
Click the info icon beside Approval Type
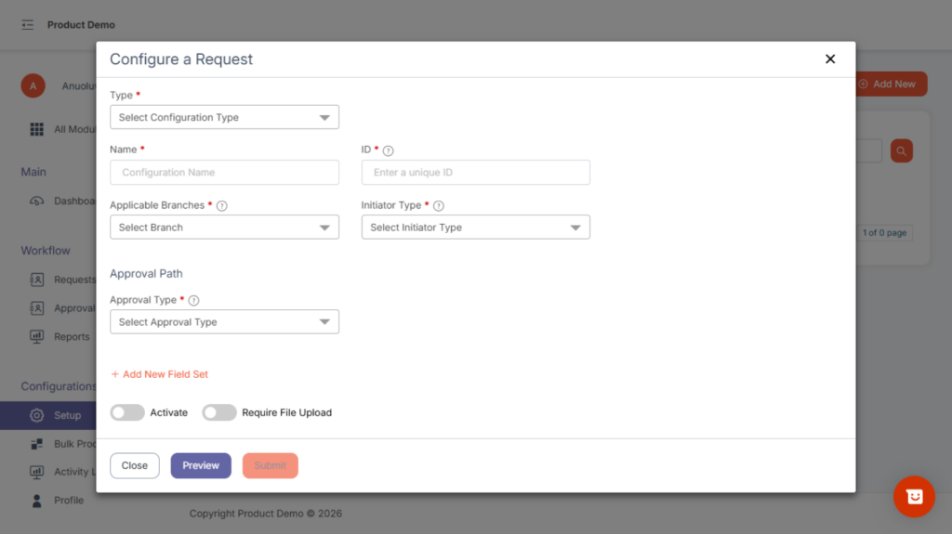(193, 301)
